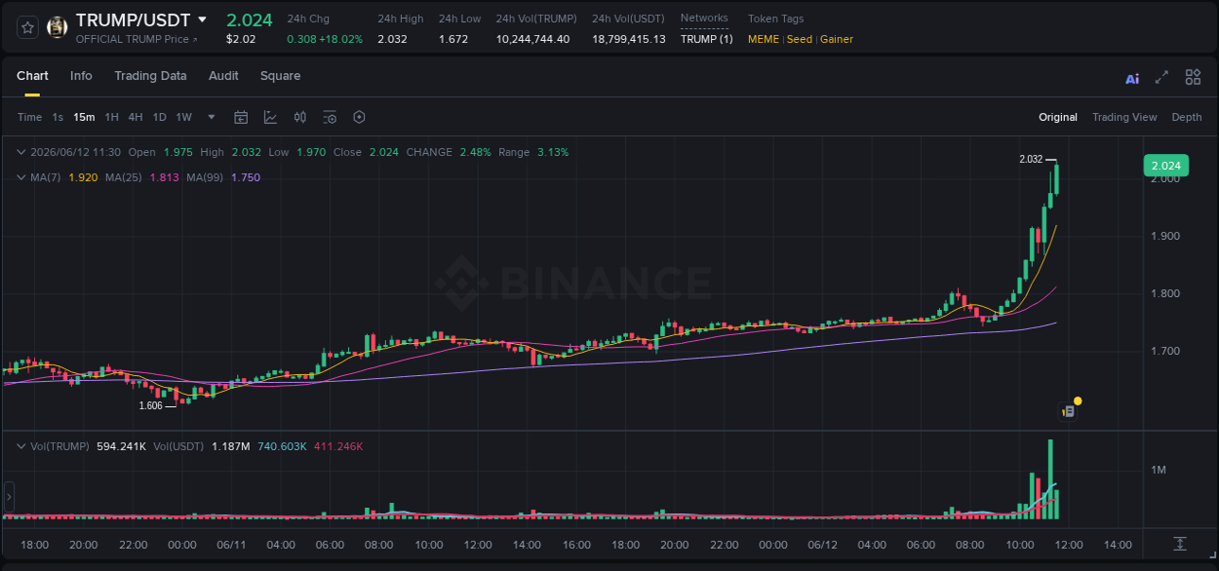Click the TRUMP (1) networks label
1219x571 pixels.
[706, 39]
